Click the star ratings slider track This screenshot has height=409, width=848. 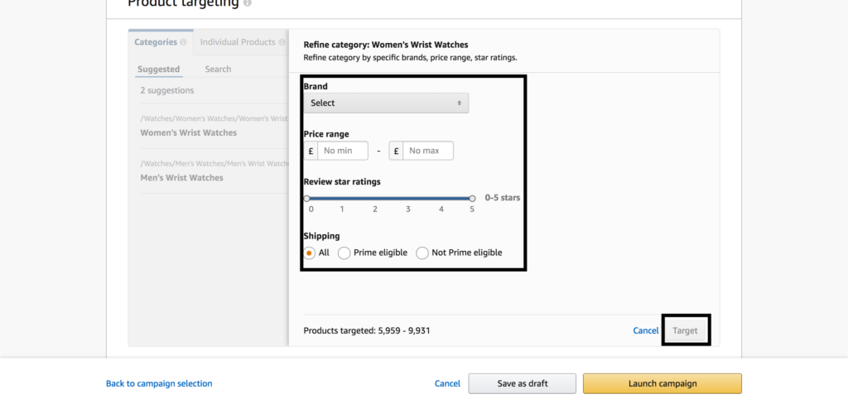[389, 199]
